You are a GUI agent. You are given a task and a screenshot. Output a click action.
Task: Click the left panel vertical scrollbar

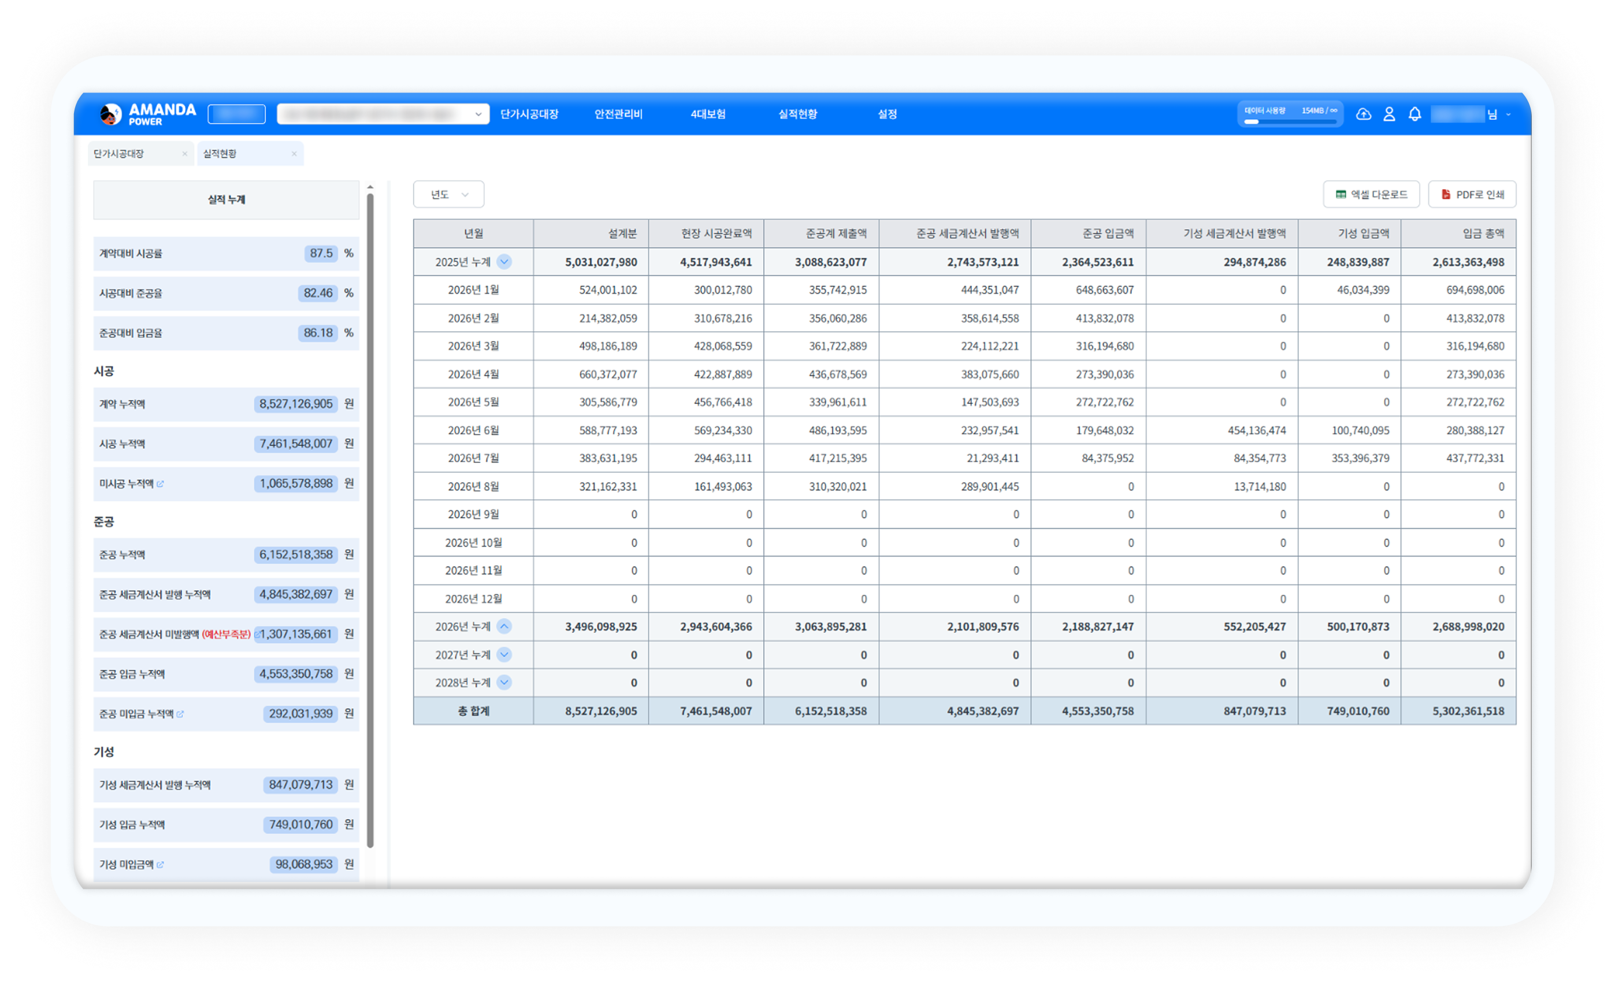click(x=370, y=520)
